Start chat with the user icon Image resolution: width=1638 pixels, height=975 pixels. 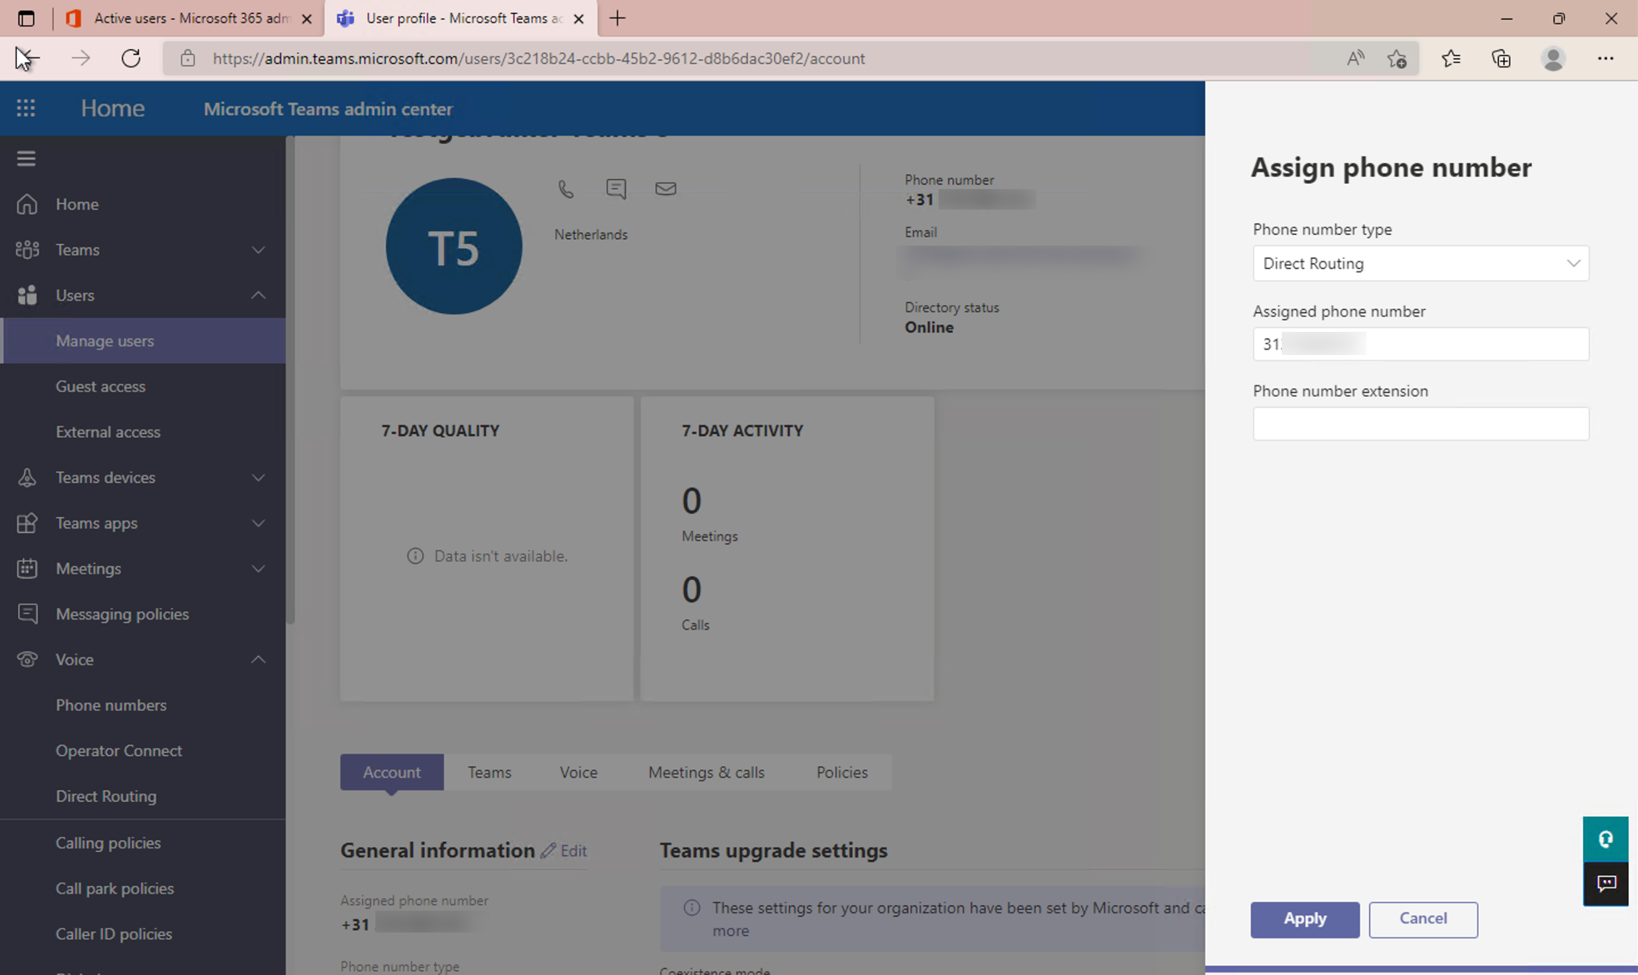click(616, 189)
